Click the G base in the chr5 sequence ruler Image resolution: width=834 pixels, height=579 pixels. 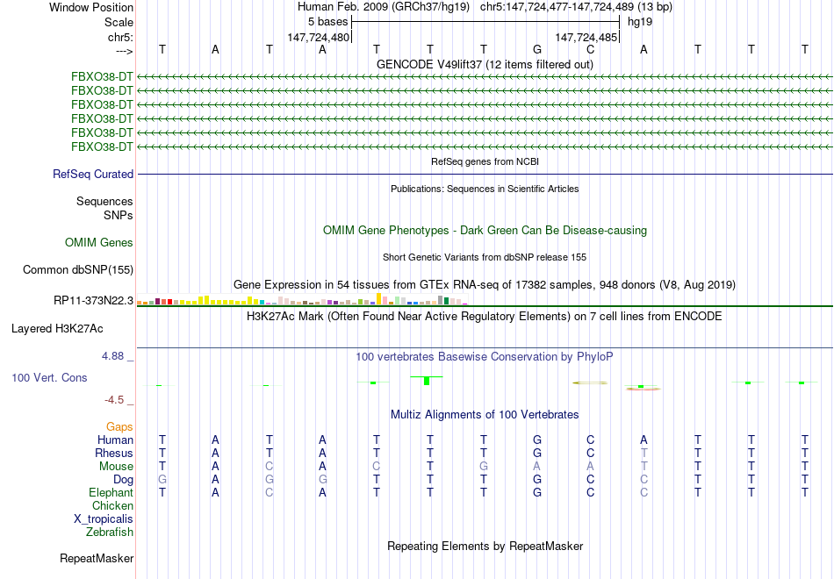click(537, 49)
